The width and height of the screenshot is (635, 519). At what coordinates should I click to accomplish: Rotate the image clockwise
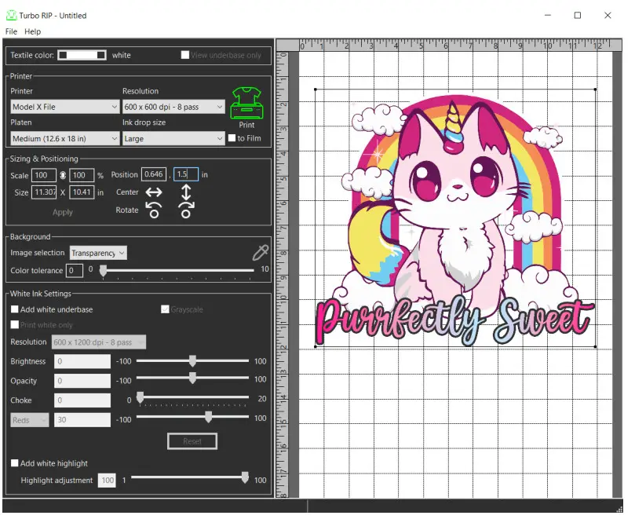pos(186,210)
